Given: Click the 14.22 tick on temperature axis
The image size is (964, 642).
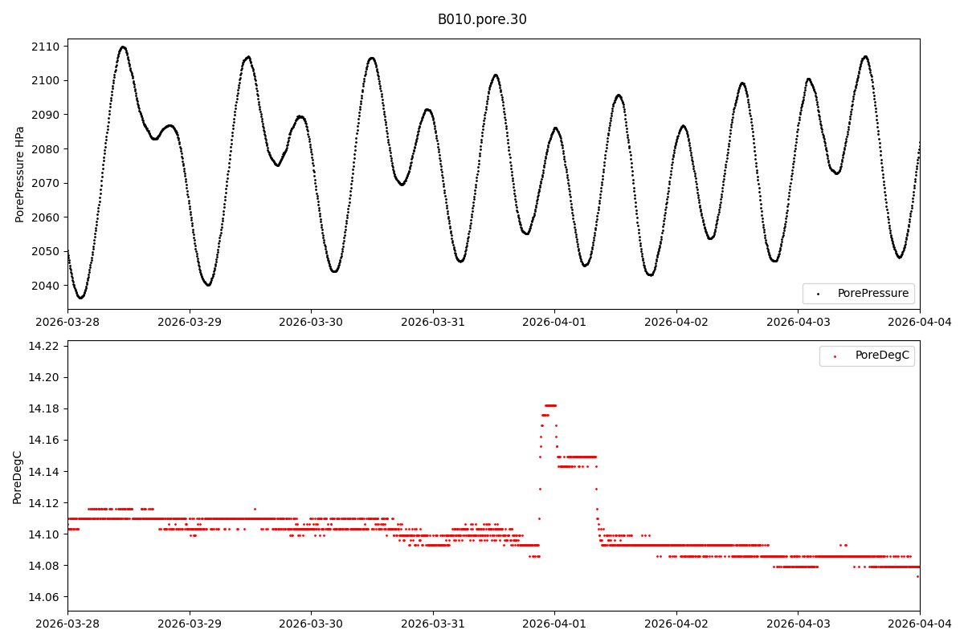Looking at the screenshot, I should click(43, 346).
